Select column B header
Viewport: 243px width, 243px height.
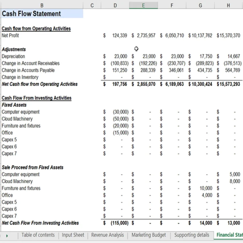click(42, 5)
